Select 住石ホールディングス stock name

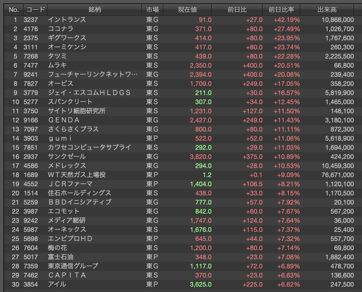pos(80,193)
